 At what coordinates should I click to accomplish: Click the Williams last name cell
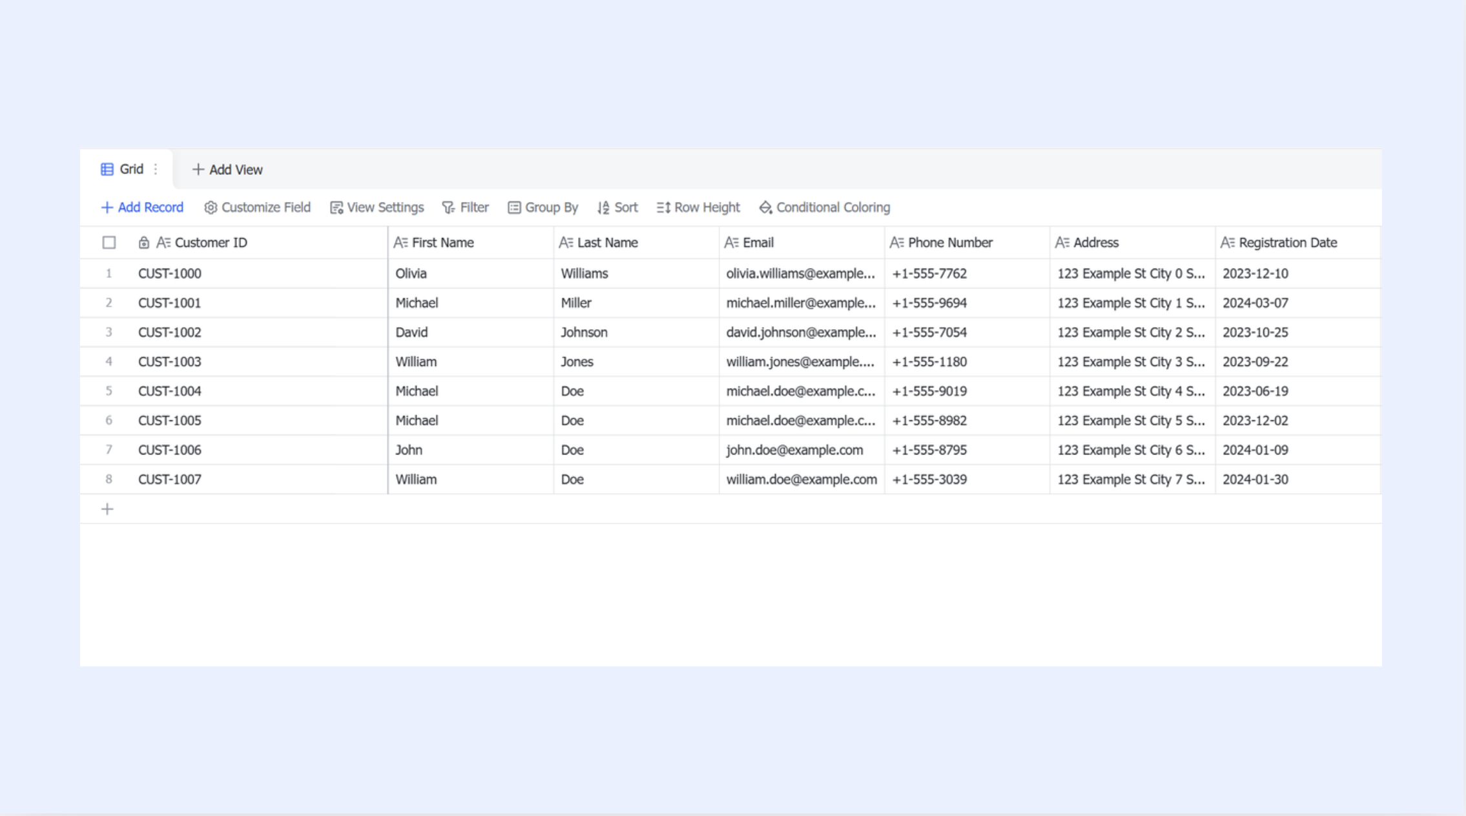coord(636,274)
